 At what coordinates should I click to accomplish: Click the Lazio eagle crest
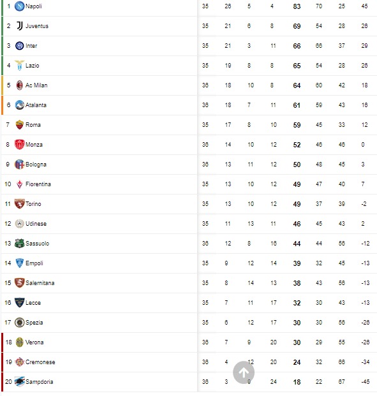click(x=20, y=66)
